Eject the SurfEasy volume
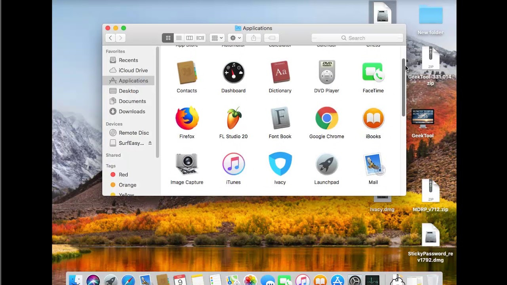This screenshot has height=285, width=507. (150, 143)
